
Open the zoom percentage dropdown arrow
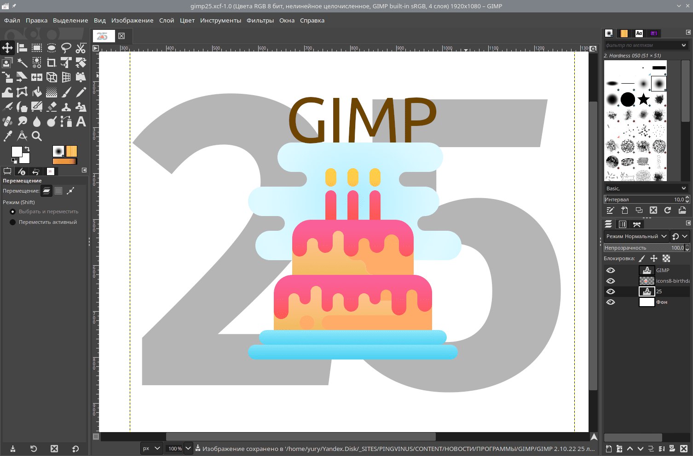188,449
